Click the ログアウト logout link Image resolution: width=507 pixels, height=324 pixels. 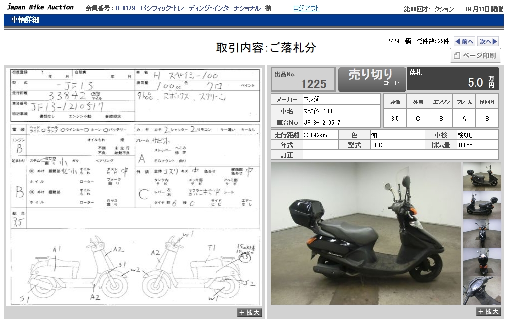pos(306,8)
